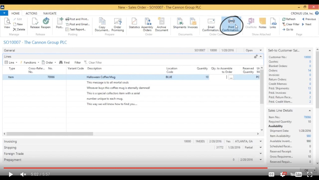This screenshot has height=180, width=319.
Task: Switch to the ACTIONS ribbon tab
Action: [x=31, y=13]
